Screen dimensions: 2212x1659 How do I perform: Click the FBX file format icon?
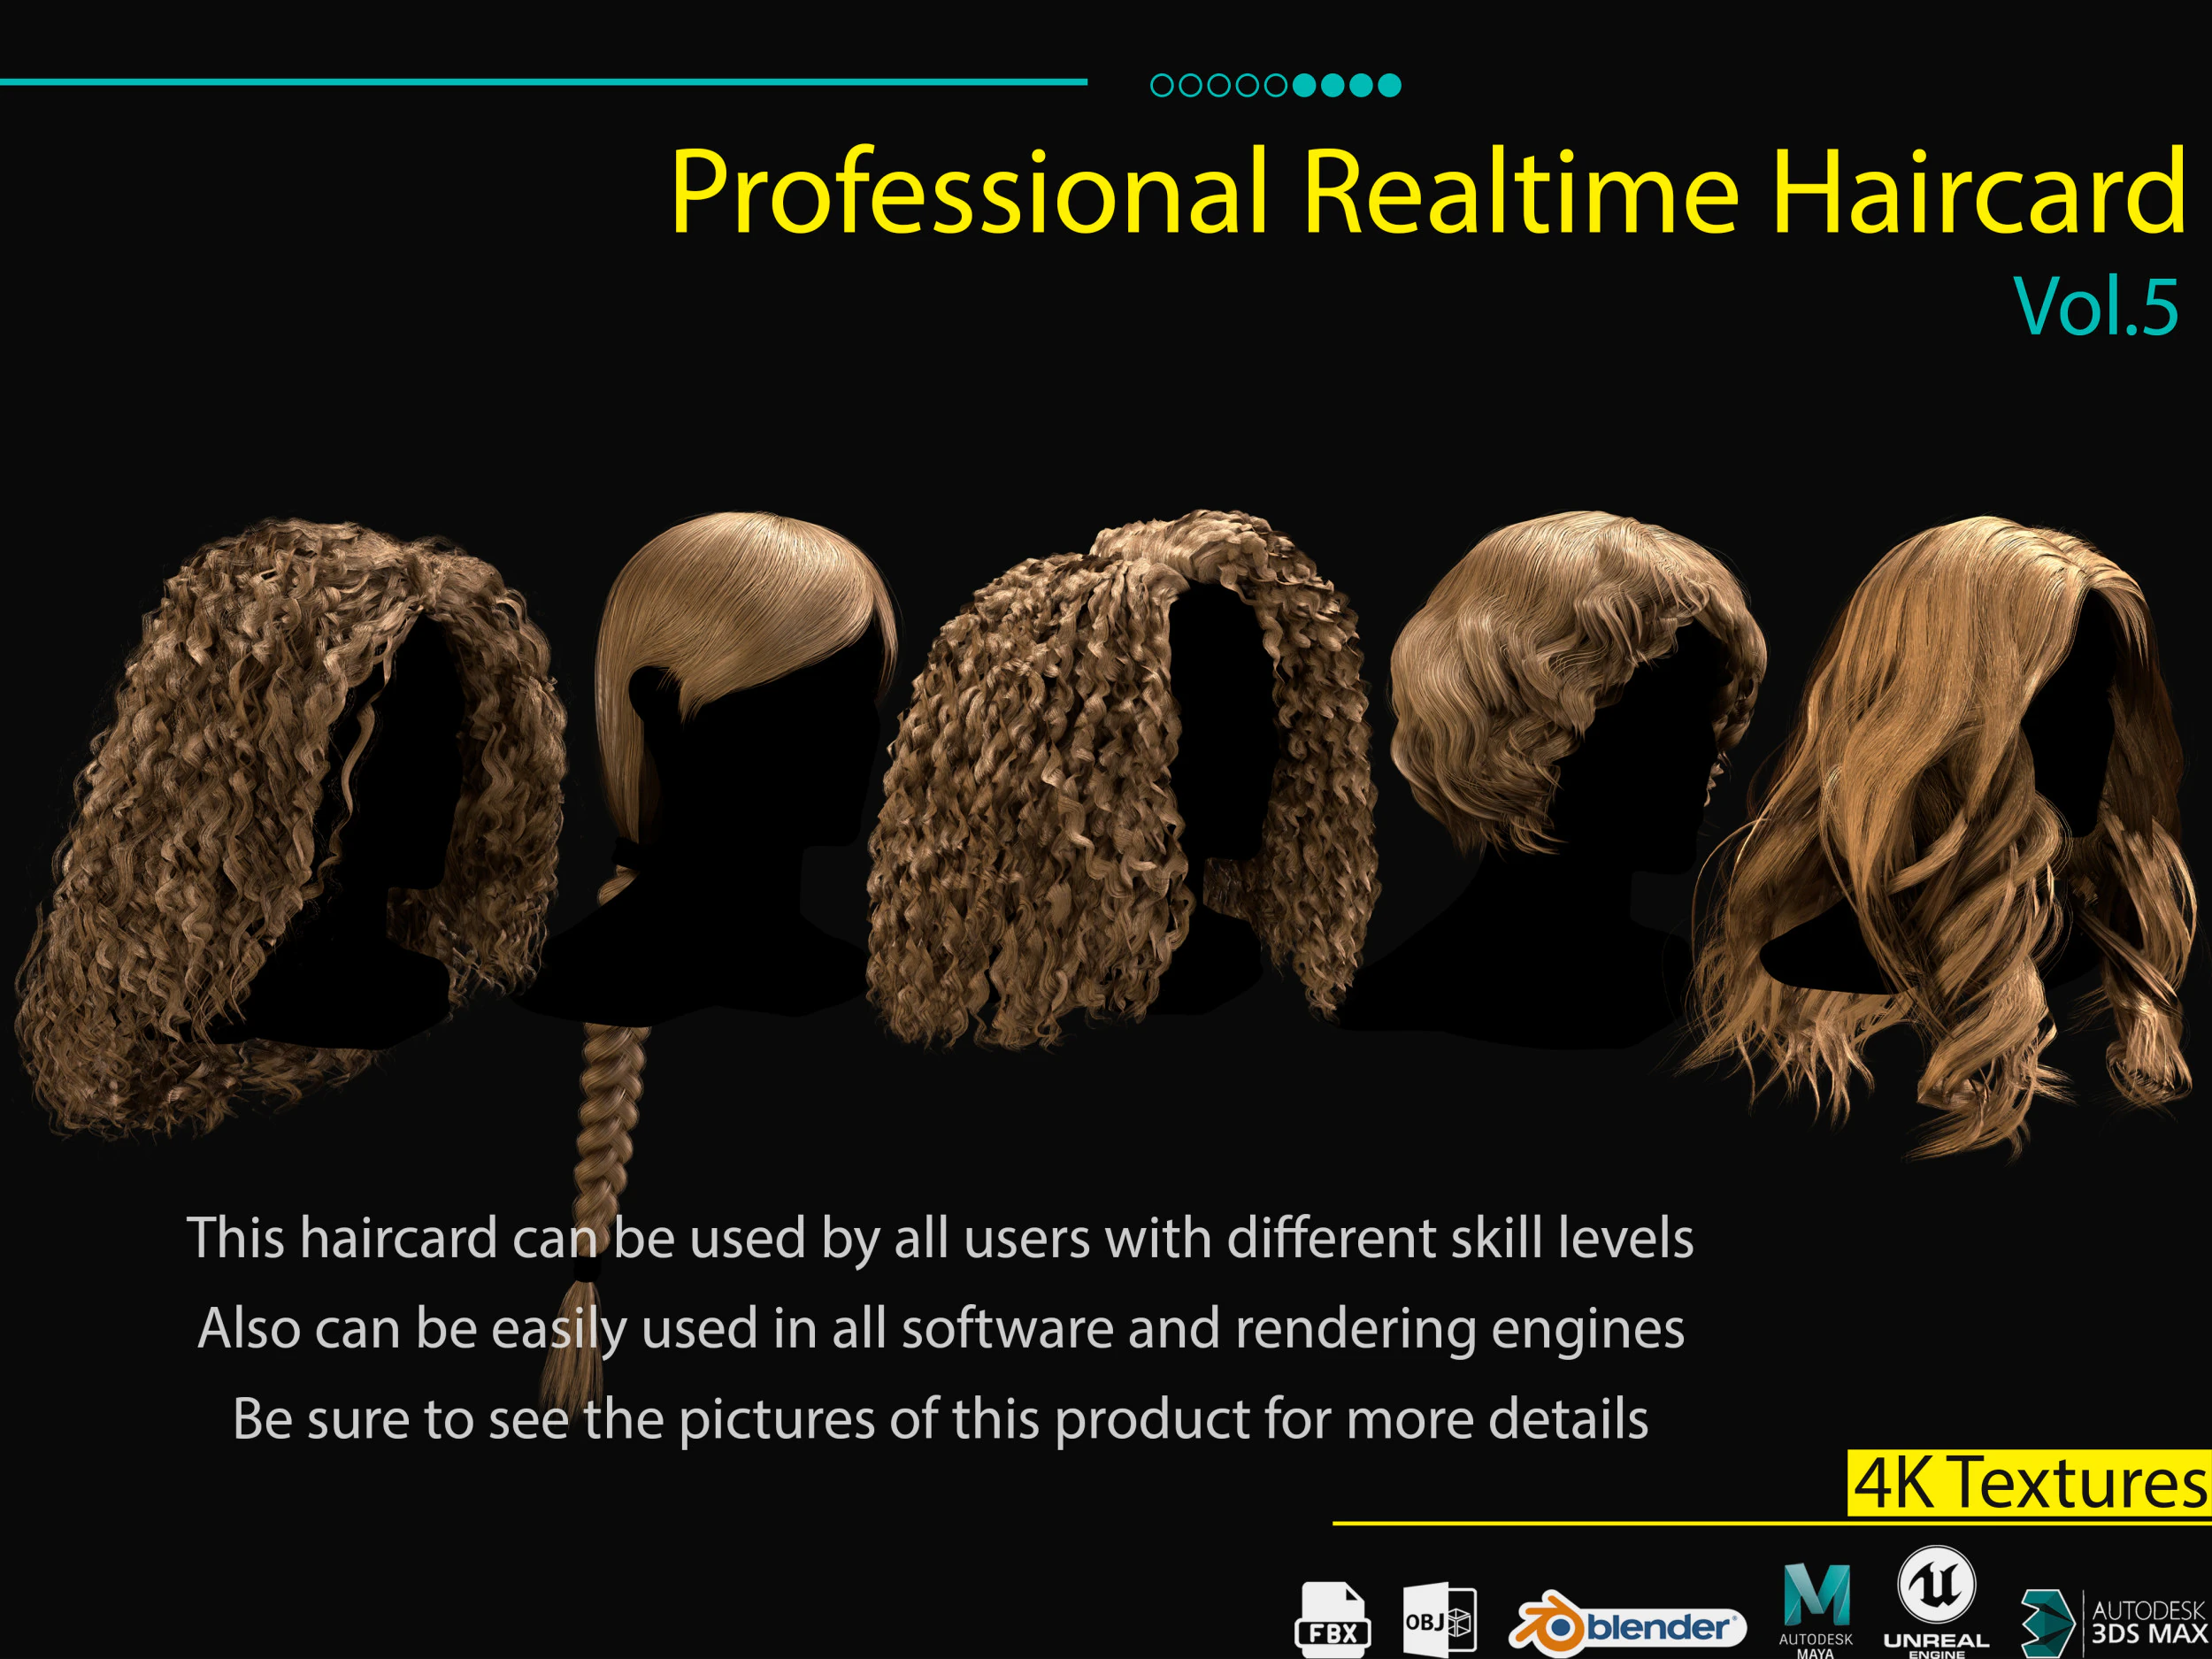(x=1332, y=1619)
